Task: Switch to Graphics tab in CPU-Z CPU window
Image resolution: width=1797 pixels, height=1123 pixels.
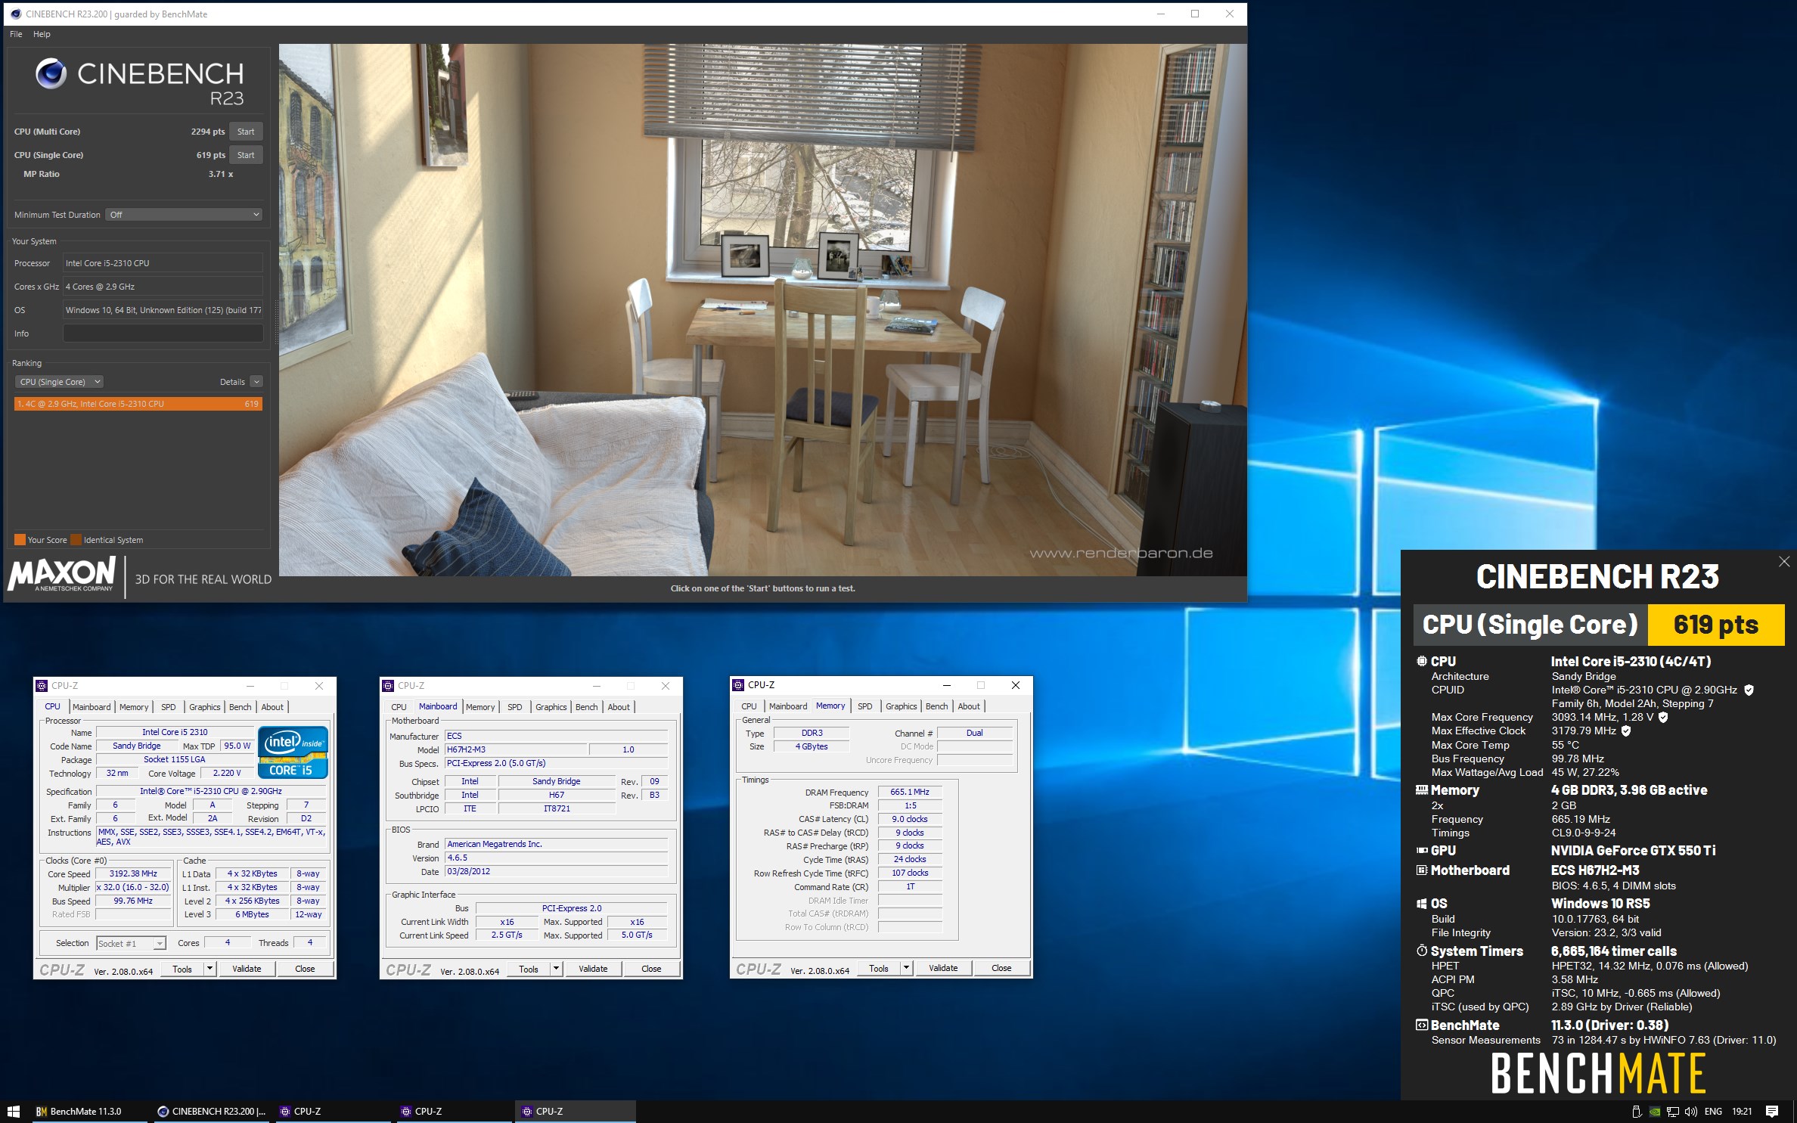Action: (x=204, y=707)
